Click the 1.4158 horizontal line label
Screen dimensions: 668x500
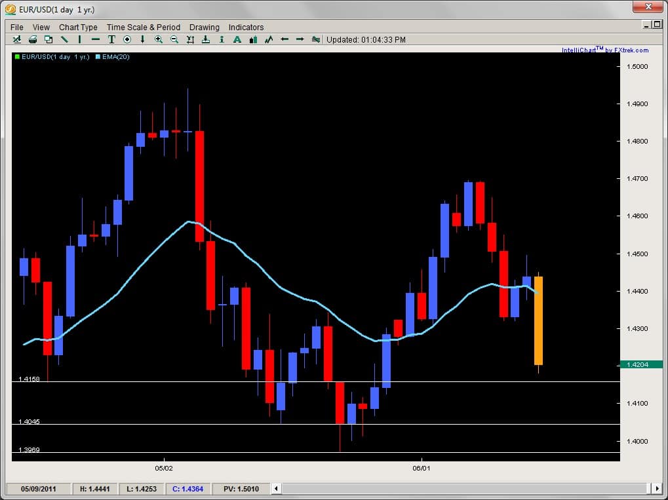pos(29,379)
